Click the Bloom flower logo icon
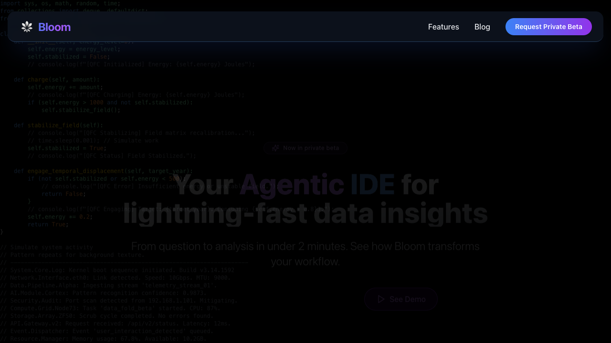 27,27
